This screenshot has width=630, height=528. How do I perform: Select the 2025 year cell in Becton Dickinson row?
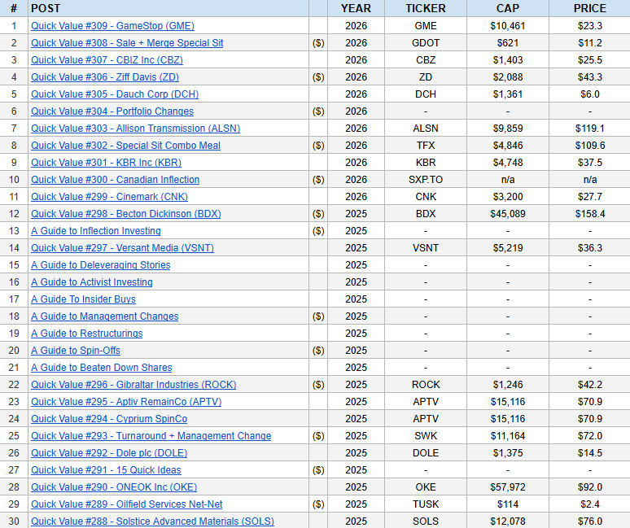click(x=356, y=214)
